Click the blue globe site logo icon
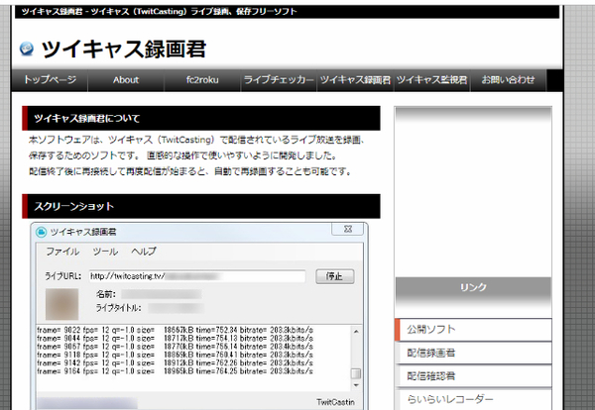 click(27, 47)
